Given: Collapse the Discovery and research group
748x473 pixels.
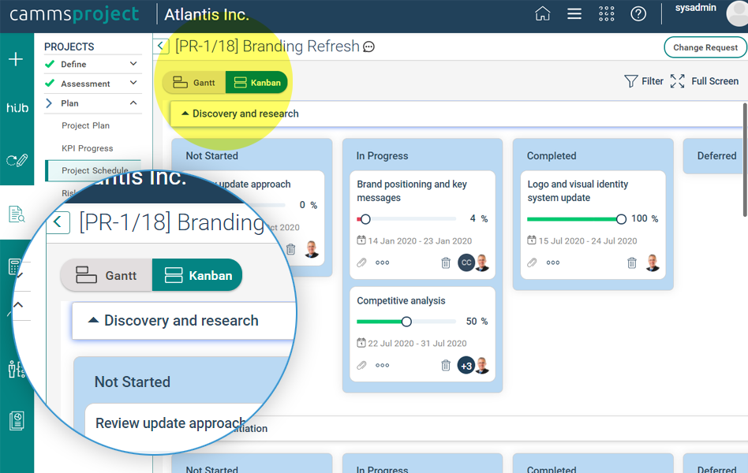Looking at the screenshot, I should point(185,114).
